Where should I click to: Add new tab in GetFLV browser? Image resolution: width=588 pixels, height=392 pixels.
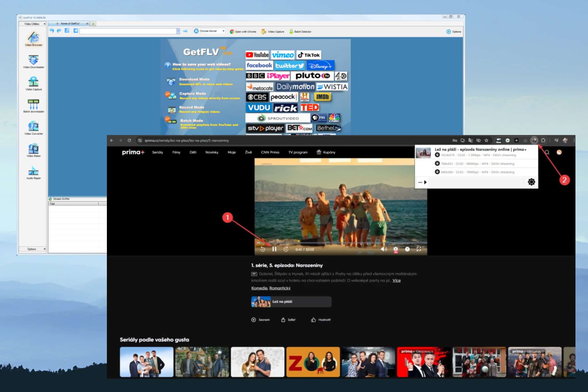point(93,24)
